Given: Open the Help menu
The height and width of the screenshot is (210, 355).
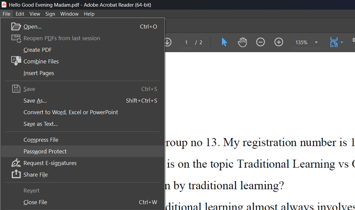Looking at the screenshot, I should pyautogui.click(x=89, y=14).
